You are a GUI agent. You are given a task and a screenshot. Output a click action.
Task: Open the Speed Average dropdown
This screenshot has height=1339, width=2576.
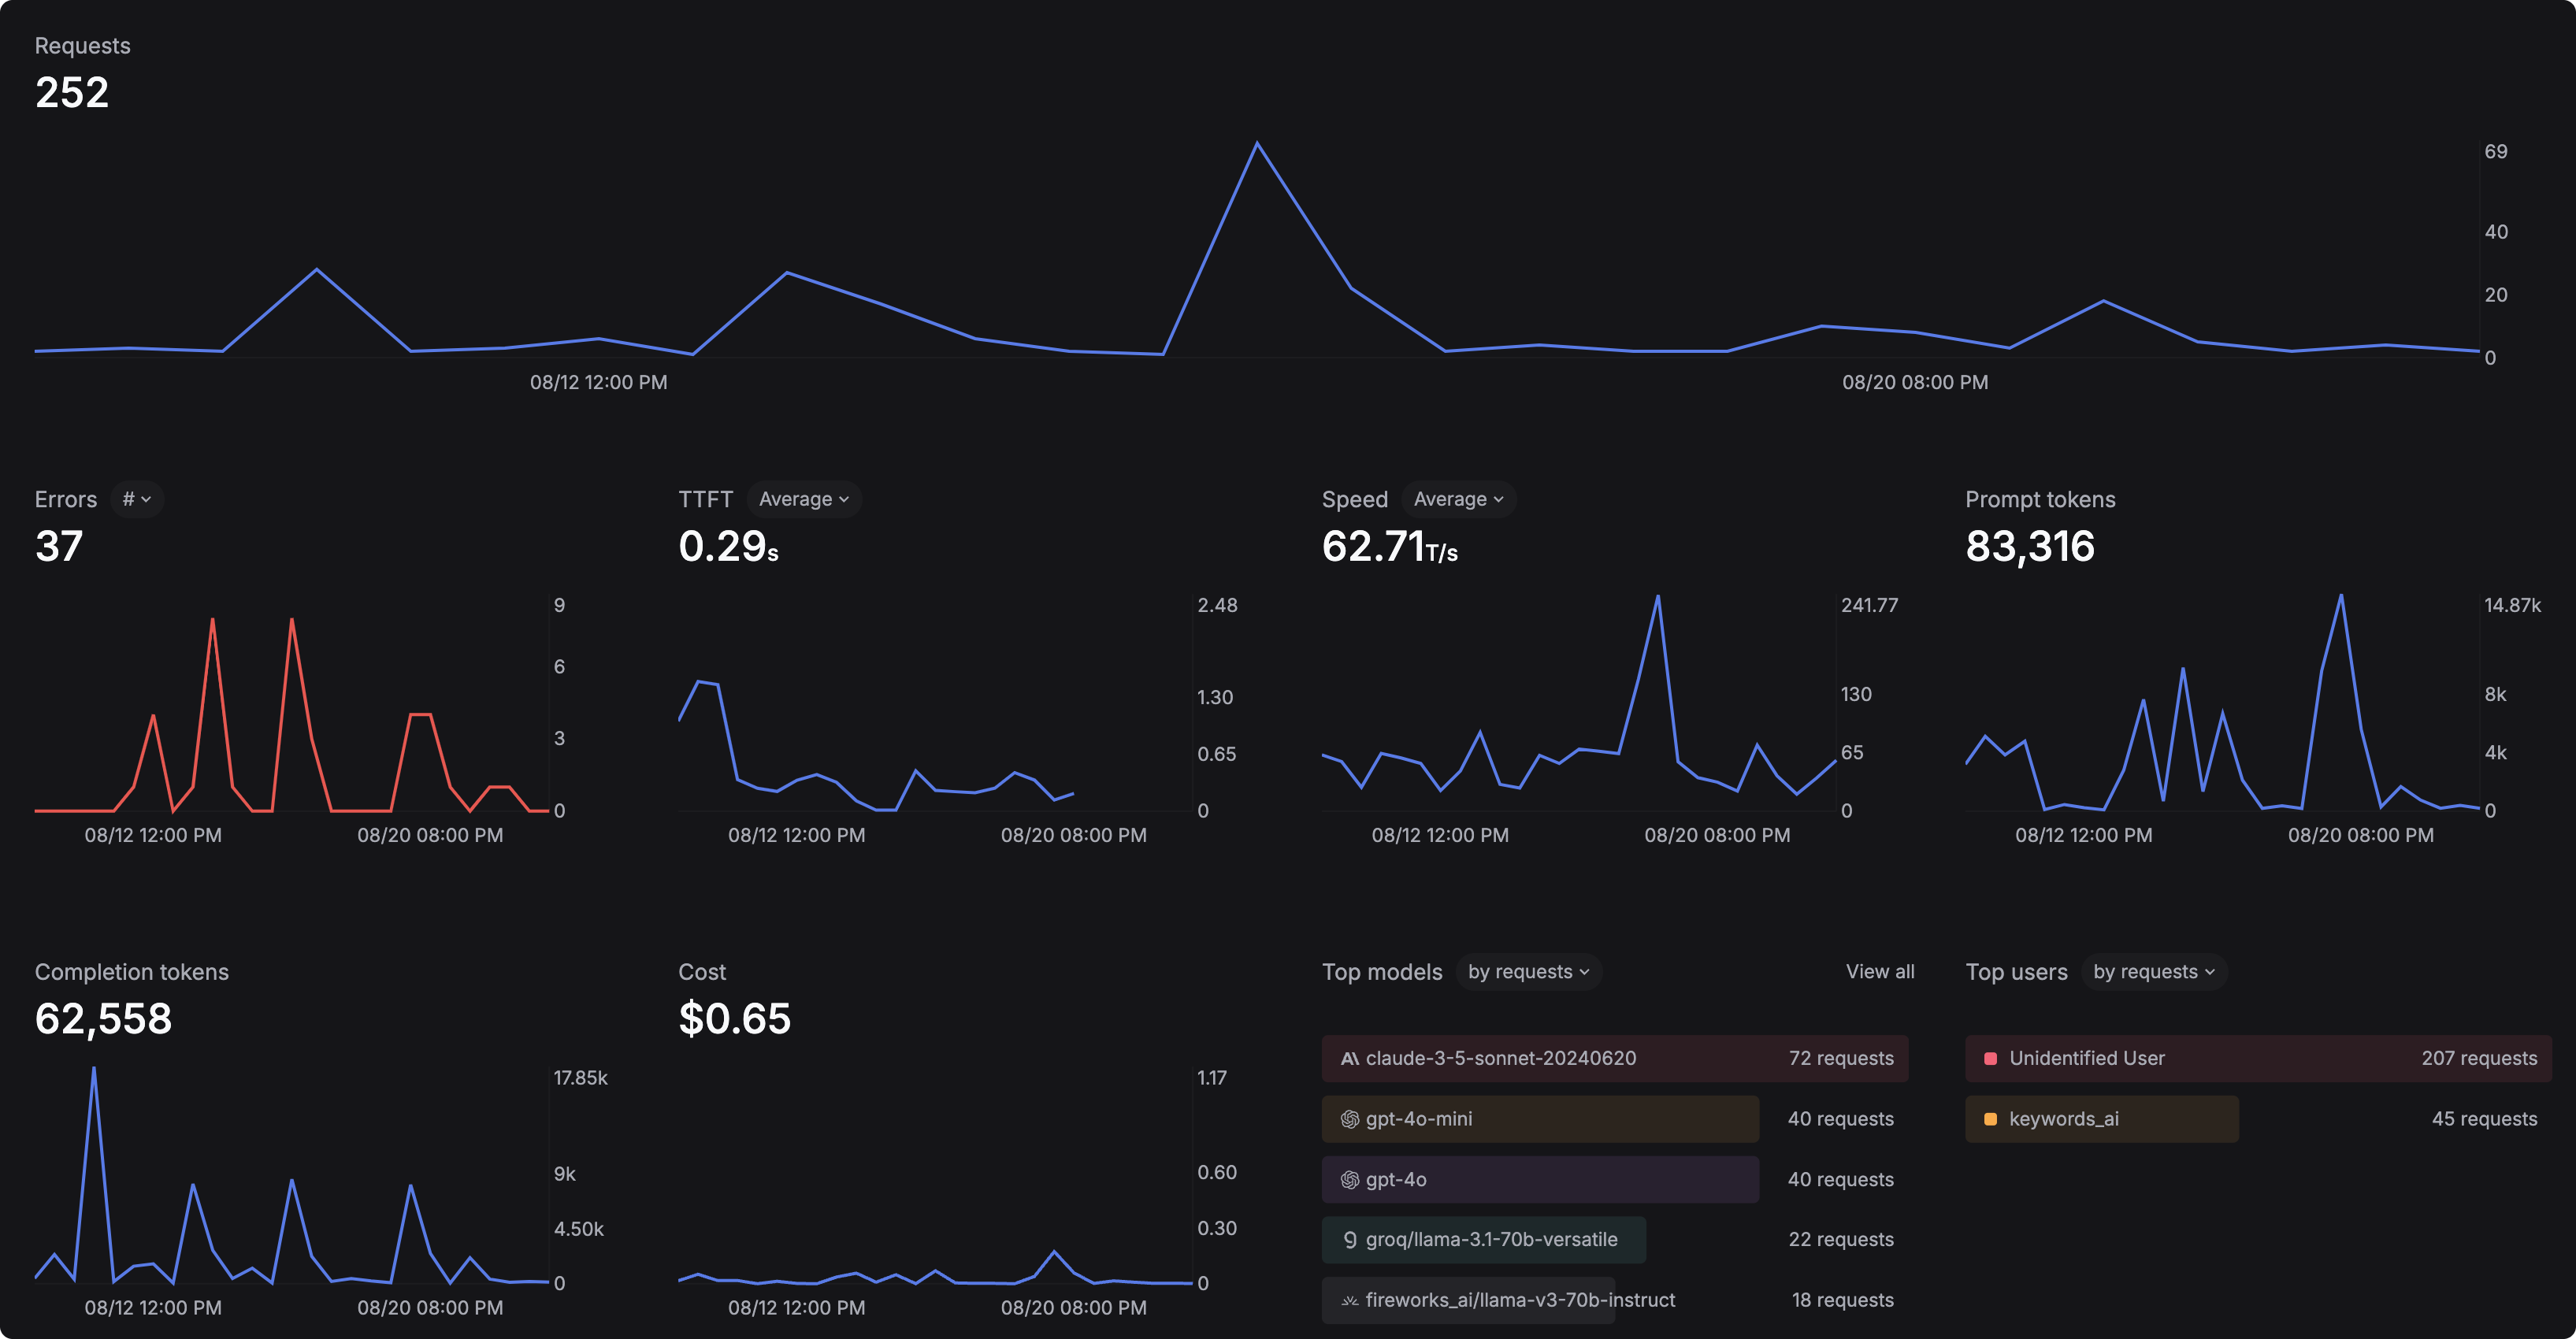pos(1458,499)
